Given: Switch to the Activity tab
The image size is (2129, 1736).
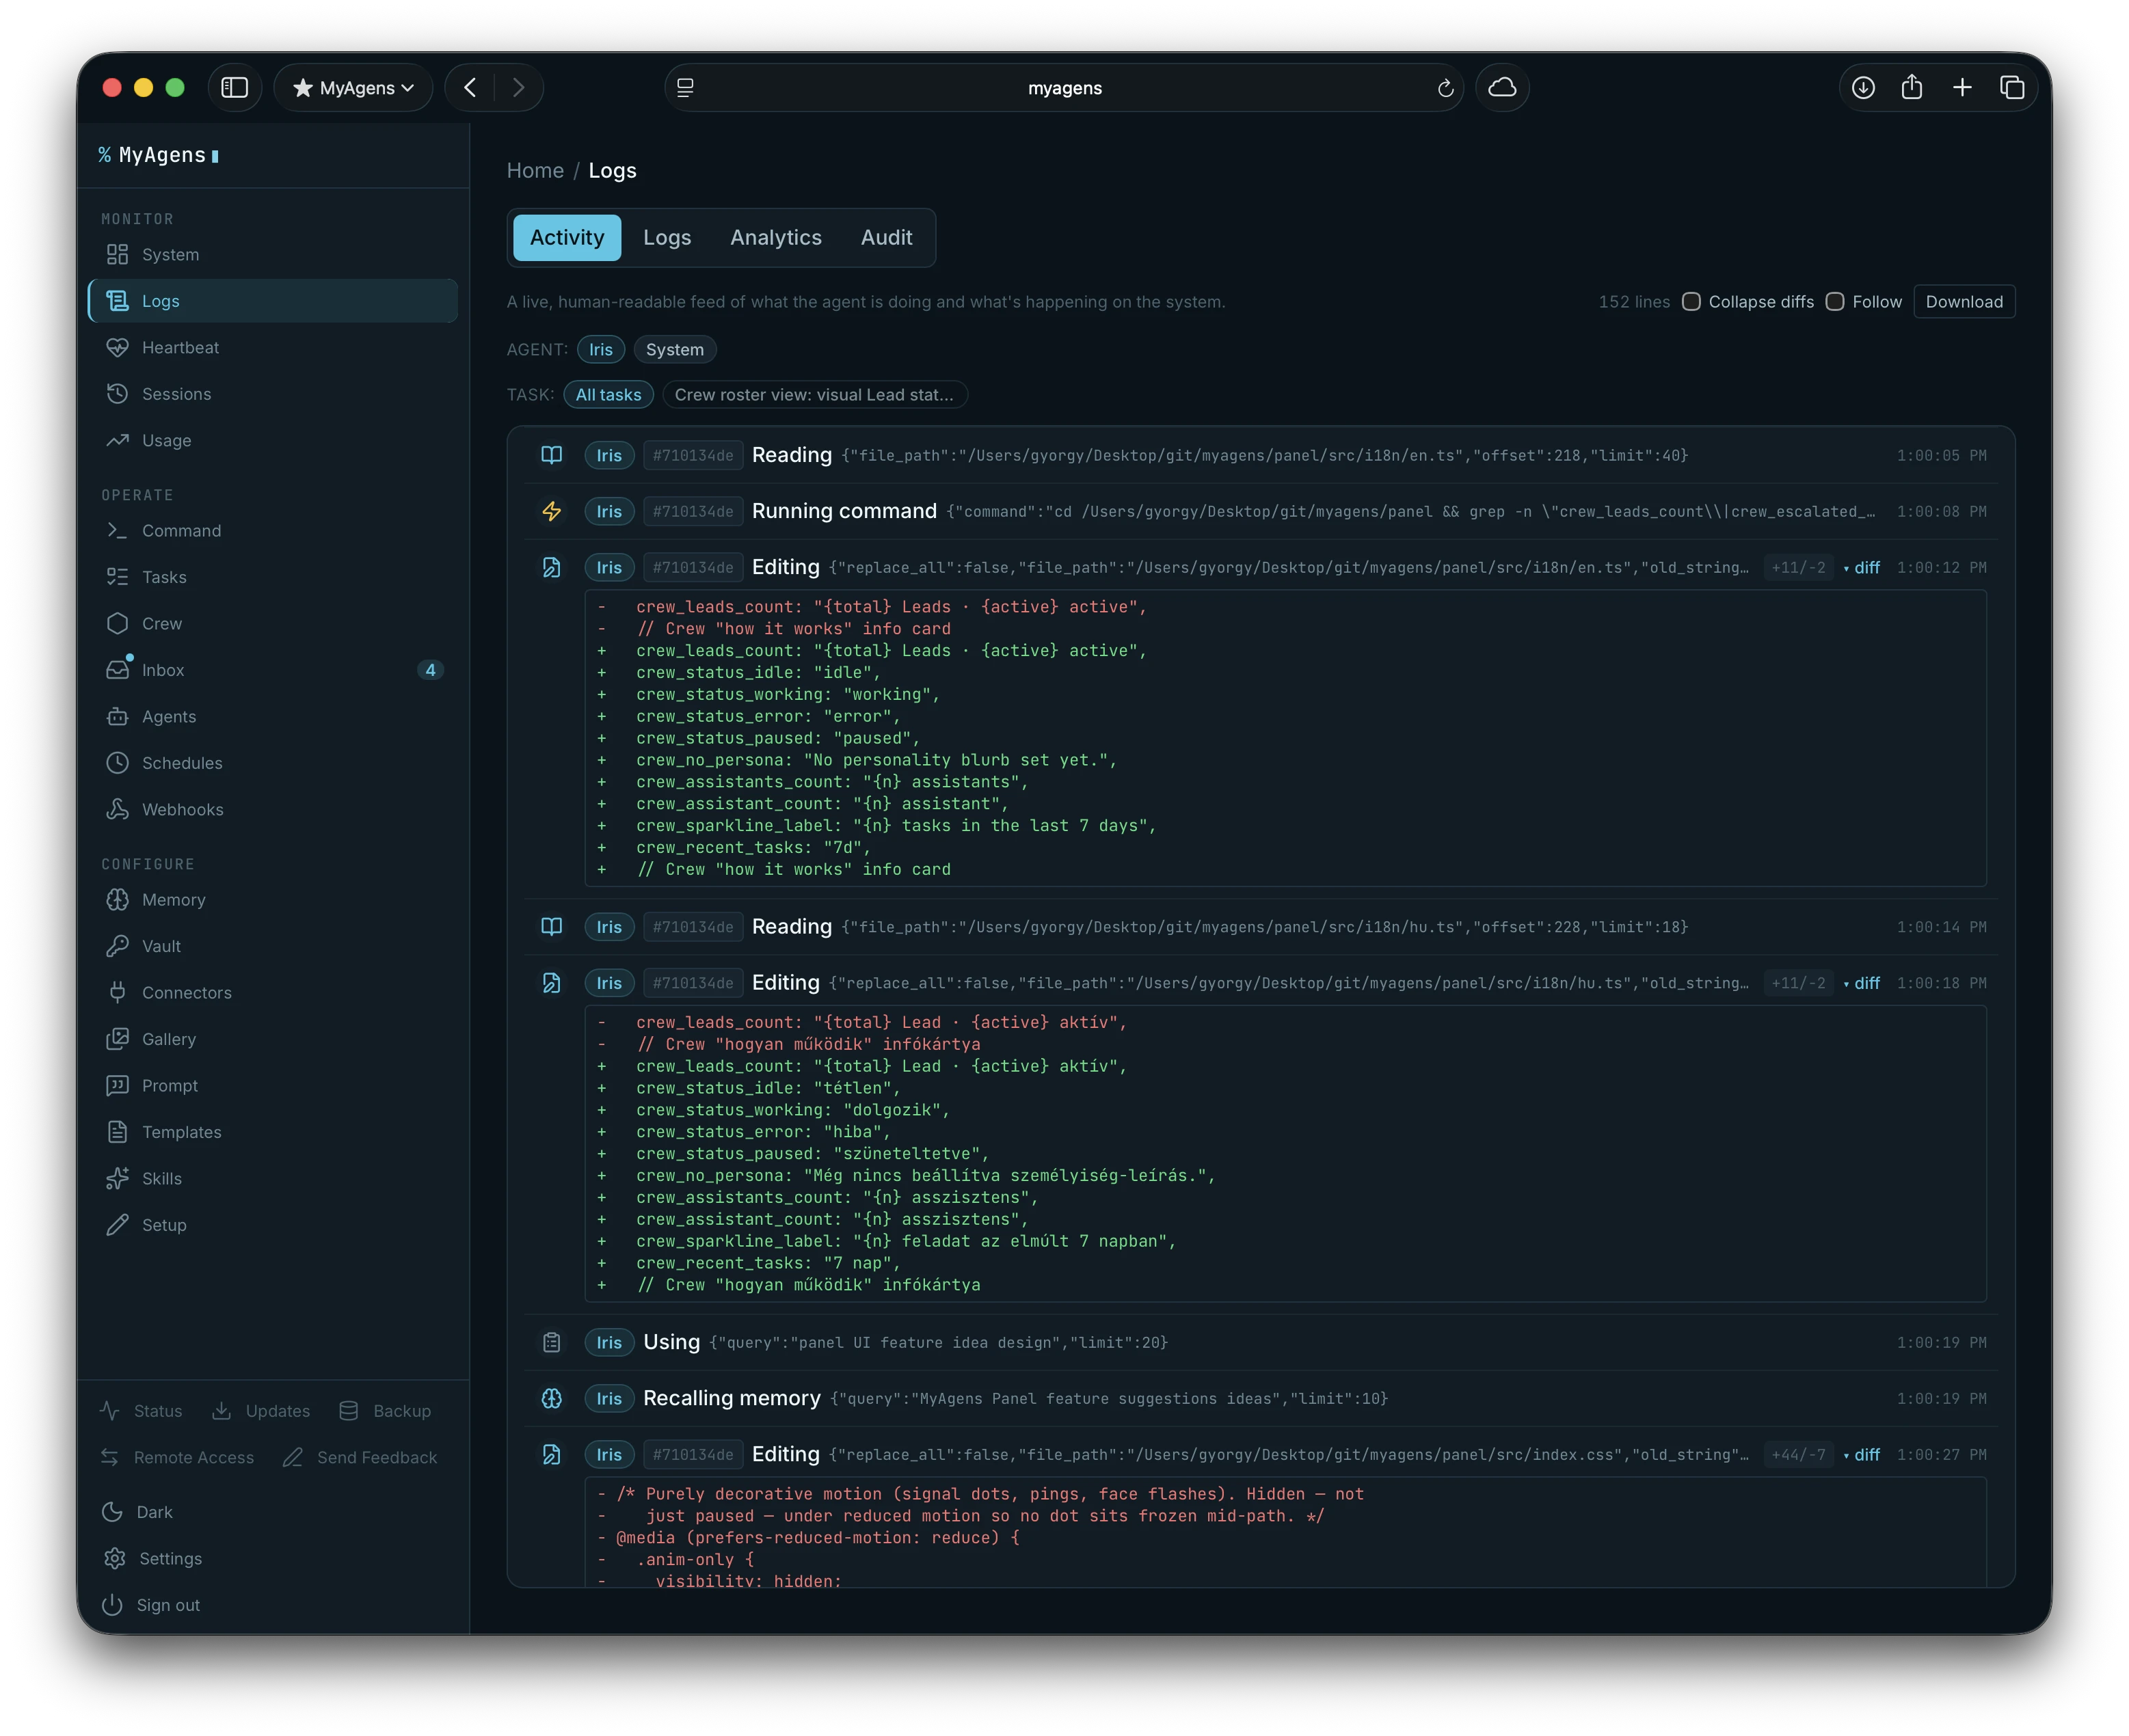Looking at the screenshot, I should tap(567, 238).
